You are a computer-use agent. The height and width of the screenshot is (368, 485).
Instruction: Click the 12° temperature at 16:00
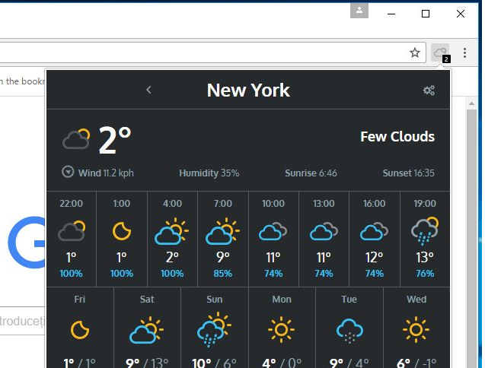pos(375,258)
